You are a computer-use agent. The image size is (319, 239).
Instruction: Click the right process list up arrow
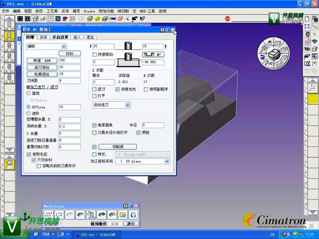pyautogui.click(x=313, y=80)
